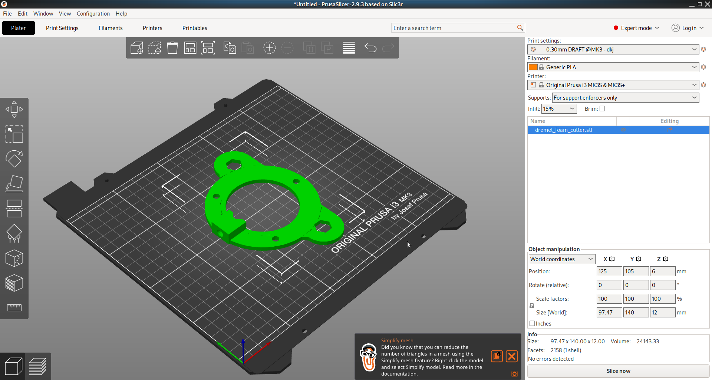Image resolution: width=712 pixels, height=380 pixels.
Task: Select the Cut tool in left toolbar
Action: click(x=14, y=209)
